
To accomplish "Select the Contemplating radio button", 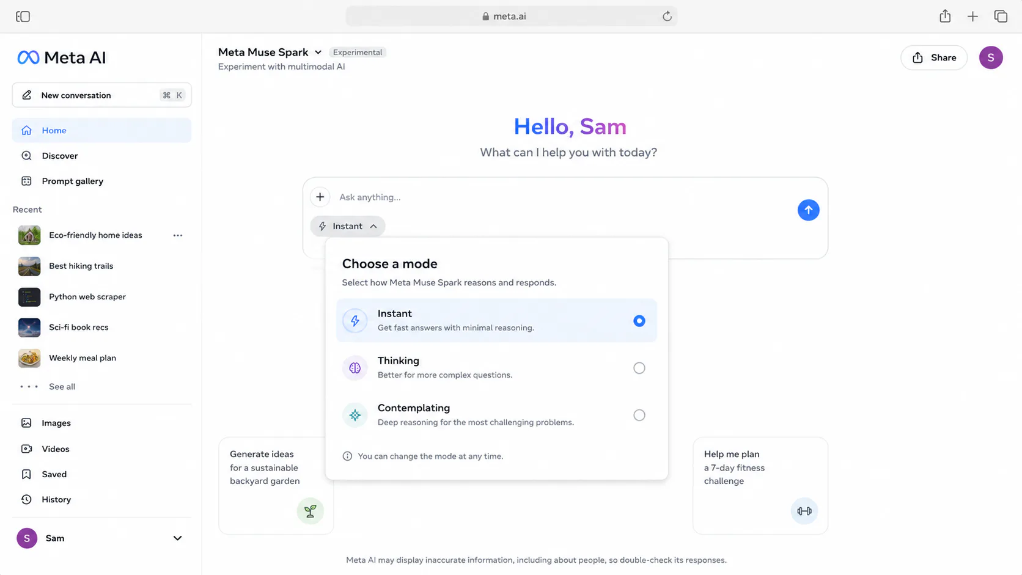I will pyautogui.click(x=639, y=415).
